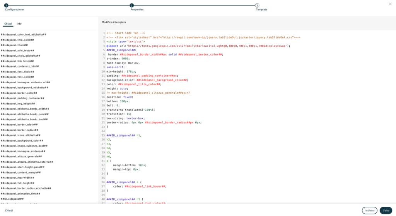Screen dimensions: 396x216
Task: Pick key ##sidepanel_immagine_evidenza_url##
Action: (25, 82)
